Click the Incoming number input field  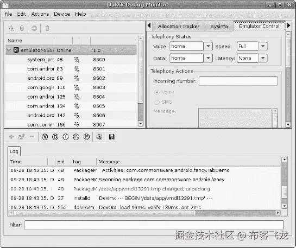(238, 81)
